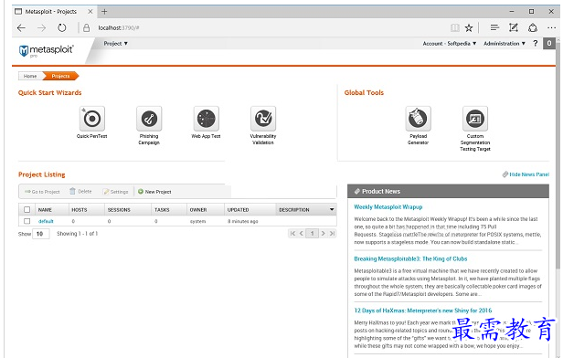The height and width of the screenshot is (358, 563).
Task: Expand the Administration dropdown menu
Action: (505, 44)
